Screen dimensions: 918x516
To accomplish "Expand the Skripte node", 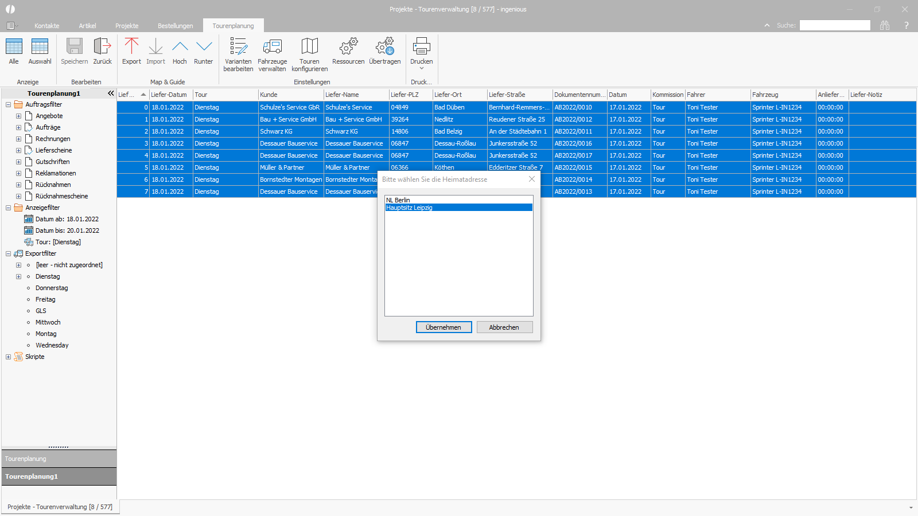I will [x=8, y=357].
